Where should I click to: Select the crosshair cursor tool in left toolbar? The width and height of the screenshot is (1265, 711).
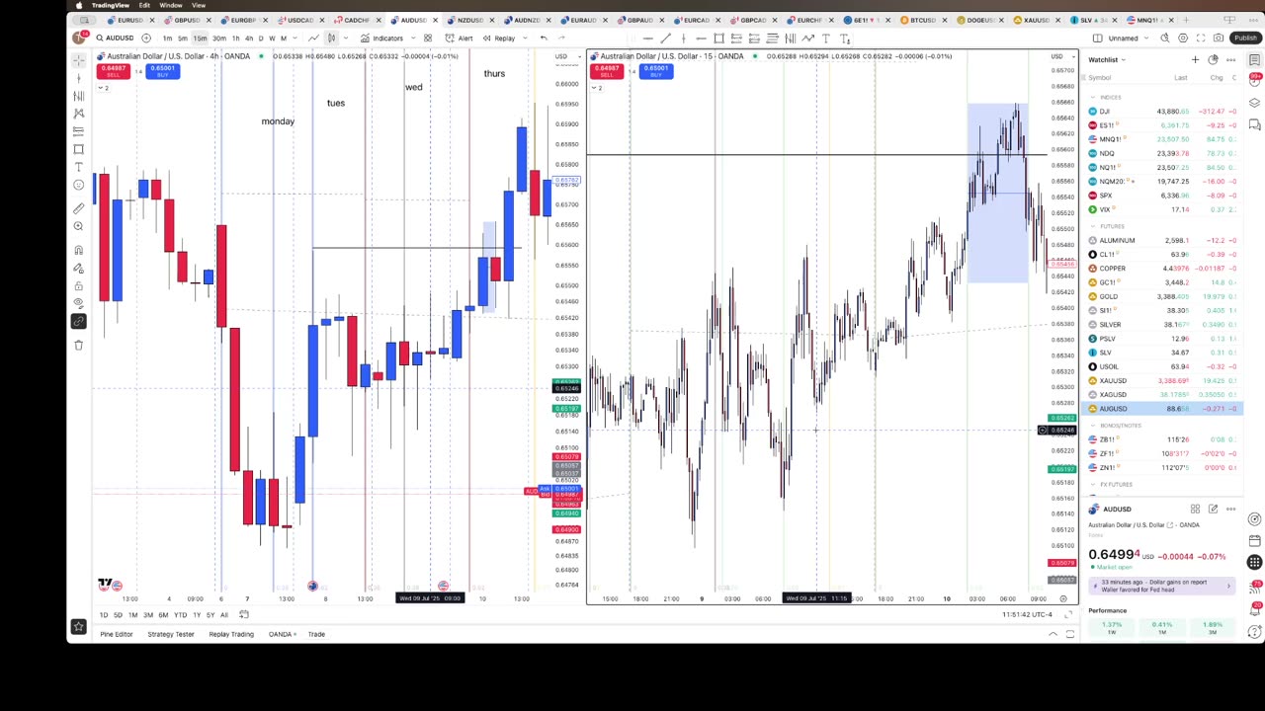tap(78, 60)
